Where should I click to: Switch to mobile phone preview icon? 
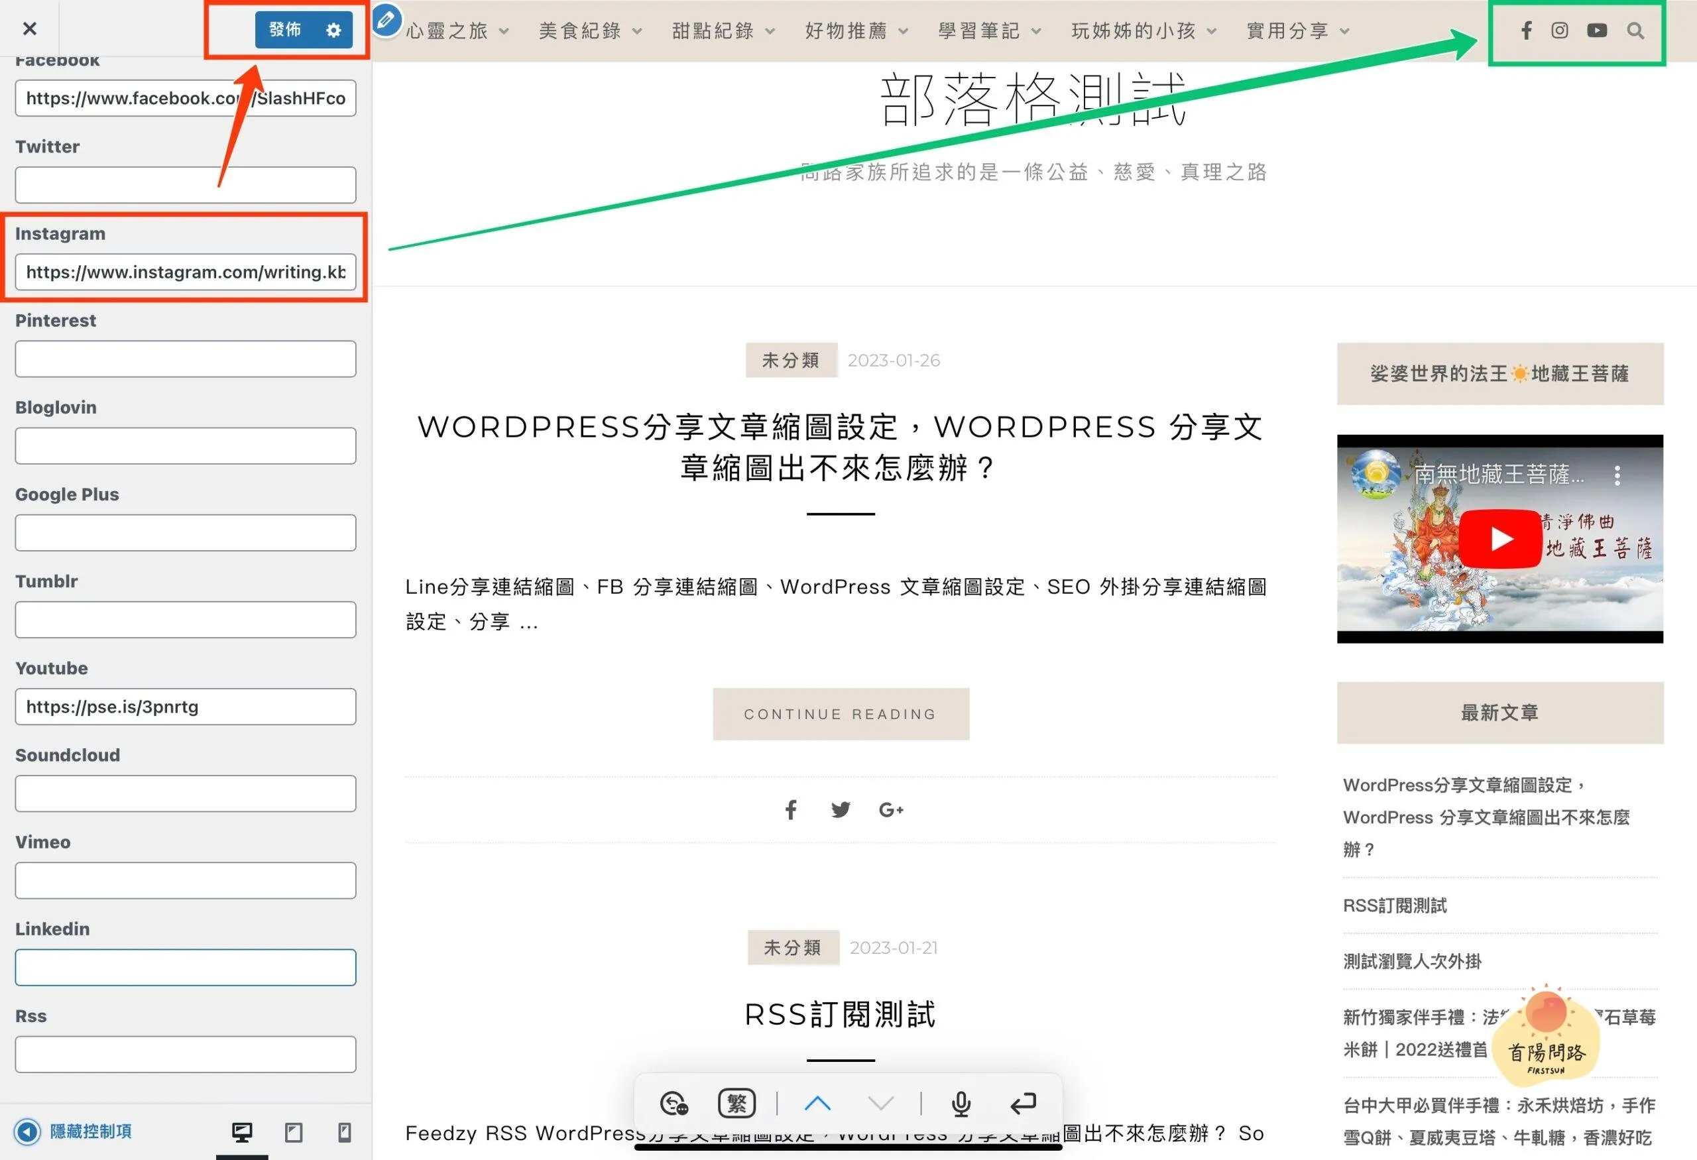click(345, 1132)
